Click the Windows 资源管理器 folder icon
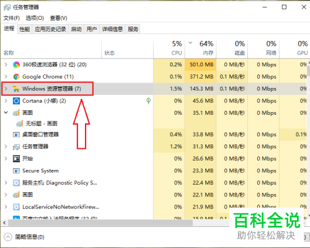The image size is (310, 248). pyautogui.click(x=16, y=89)
